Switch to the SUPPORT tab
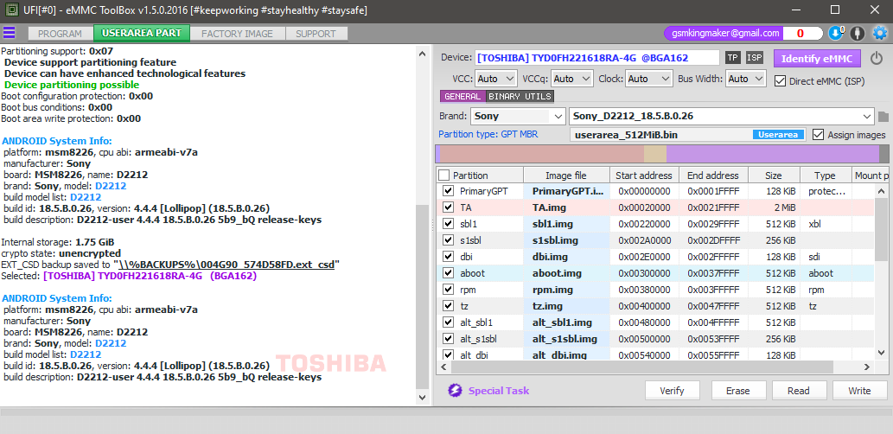The height and width of the screenshot is (434, 893). click(316, 34)
